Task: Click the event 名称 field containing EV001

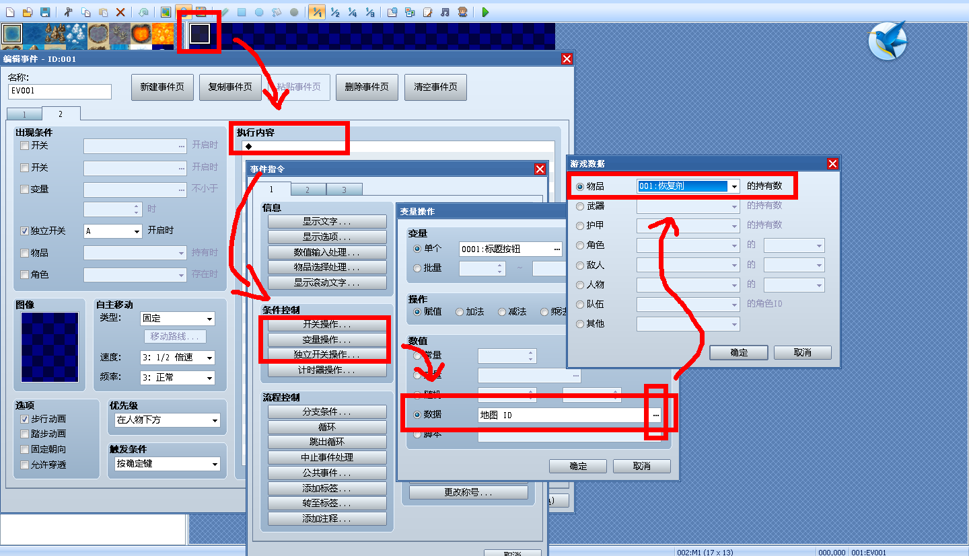Action: [x=60, y=91]
